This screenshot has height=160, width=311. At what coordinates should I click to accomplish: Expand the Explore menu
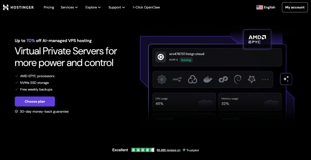[93, 7]
